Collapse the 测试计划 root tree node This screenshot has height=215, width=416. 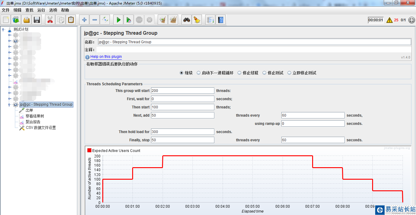(x=3, y=30)
